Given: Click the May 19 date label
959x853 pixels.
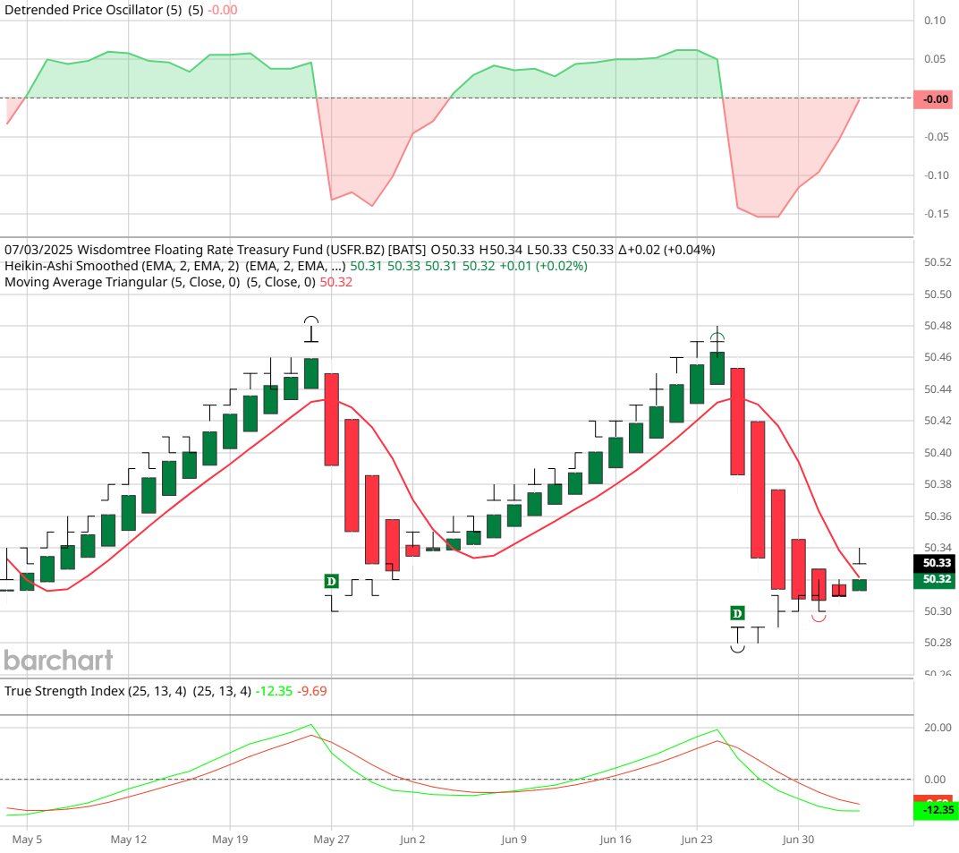Looking at the screenshot, I should click(230, 840).
